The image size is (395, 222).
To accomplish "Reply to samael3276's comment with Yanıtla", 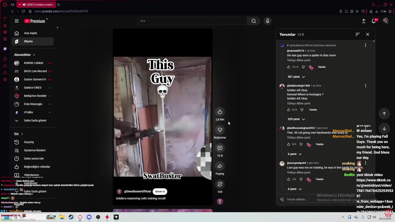I will tap(322, 67).
